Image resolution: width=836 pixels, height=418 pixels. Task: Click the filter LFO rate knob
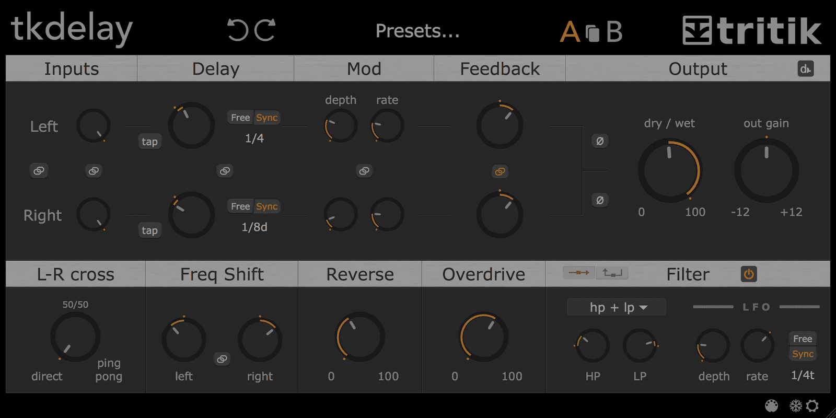tap(758, 346)
